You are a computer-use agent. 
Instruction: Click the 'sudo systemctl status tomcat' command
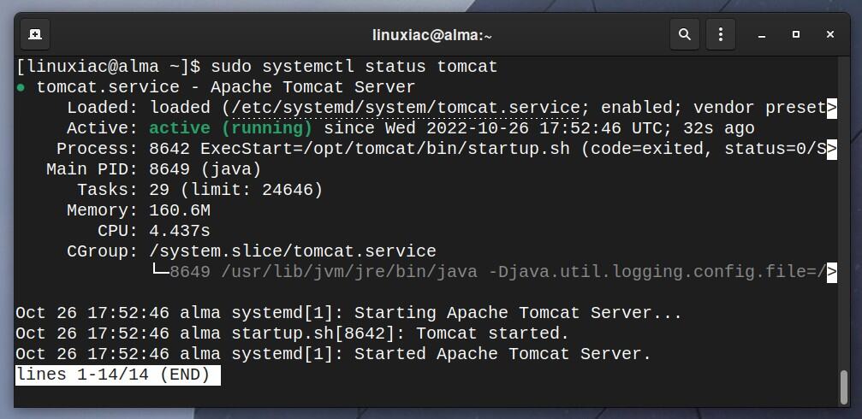pos(354,67)
